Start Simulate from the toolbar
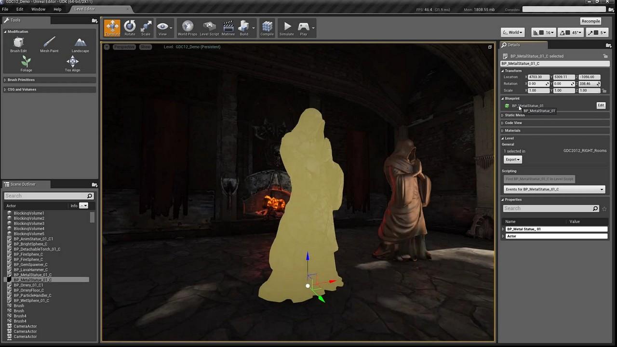The height and width of the screenshot is (347, 617). [x=287, y=28]
